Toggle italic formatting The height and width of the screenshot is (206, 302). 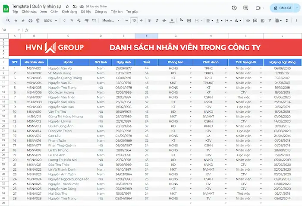coord(157,20)
